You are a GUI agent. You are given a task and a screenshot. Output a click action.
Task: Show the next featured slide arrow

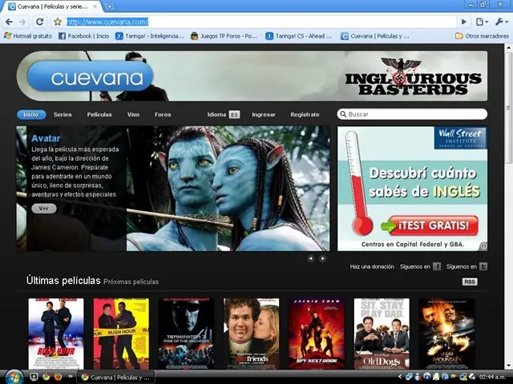coord(322,258)
